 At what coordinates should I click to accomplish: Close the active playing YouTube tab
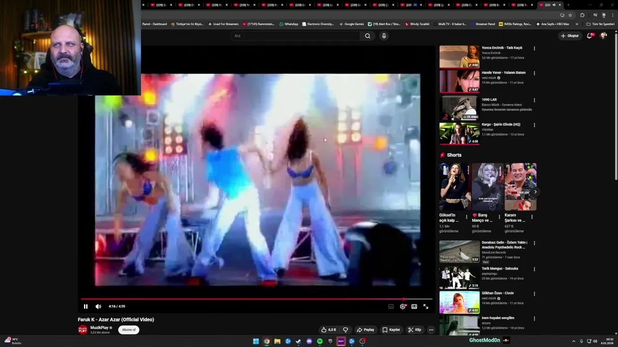pos(560,5)
